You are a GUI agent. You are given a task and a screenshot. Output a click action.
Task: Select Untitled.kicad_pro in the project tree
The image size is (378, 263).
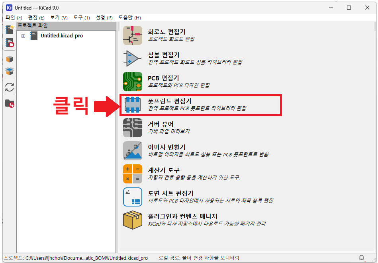coord(62,36)
